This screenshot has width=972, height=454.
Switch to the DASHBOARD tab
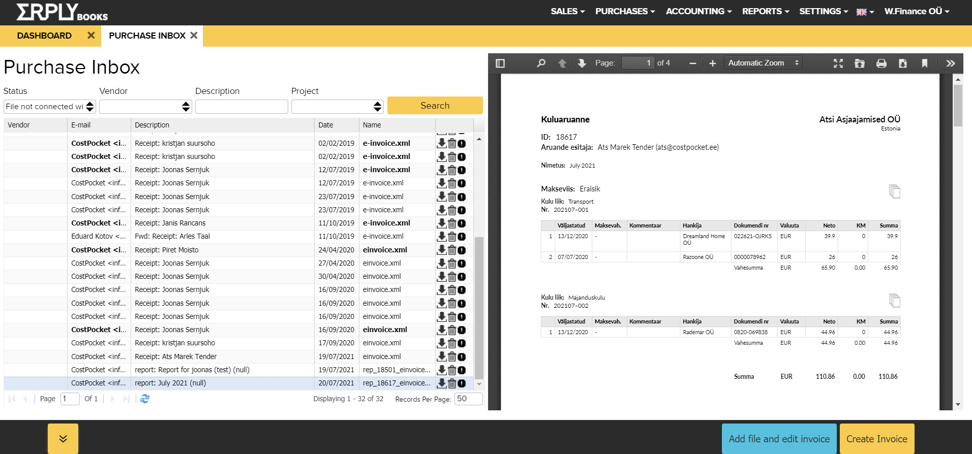(x=44, y=36)
